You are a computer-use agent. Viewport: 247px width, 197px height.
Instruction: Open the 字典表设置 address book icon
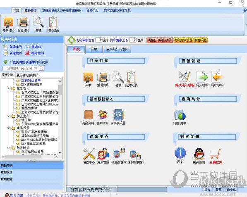coord(119,115)
